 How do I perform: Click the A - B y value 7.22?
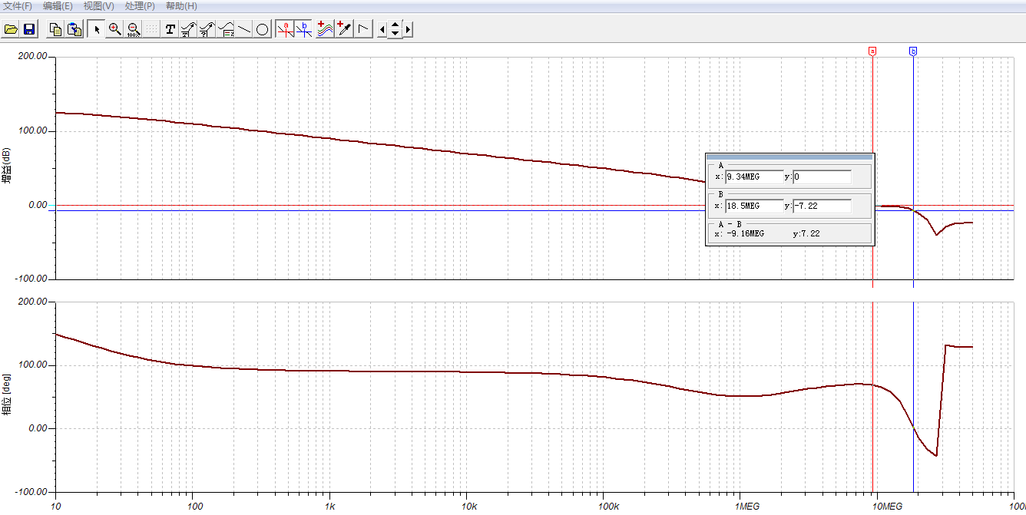coord(809,233)
